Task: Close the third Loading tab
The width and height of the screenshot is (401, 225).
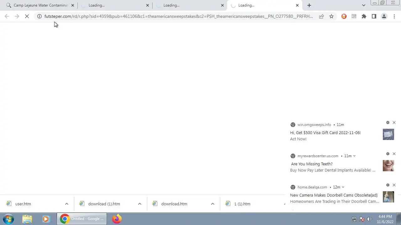Action: (222, 5)
